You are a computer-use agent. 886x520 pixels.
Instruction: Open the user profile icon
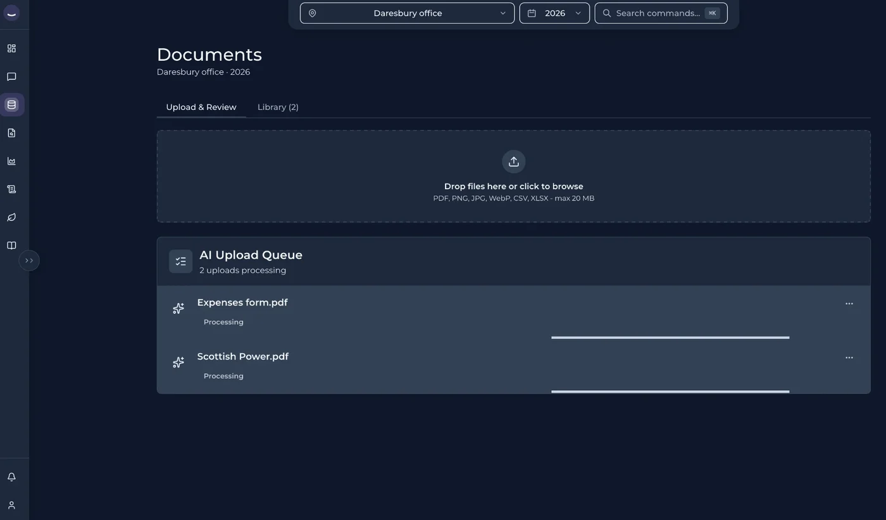(11, 505)
